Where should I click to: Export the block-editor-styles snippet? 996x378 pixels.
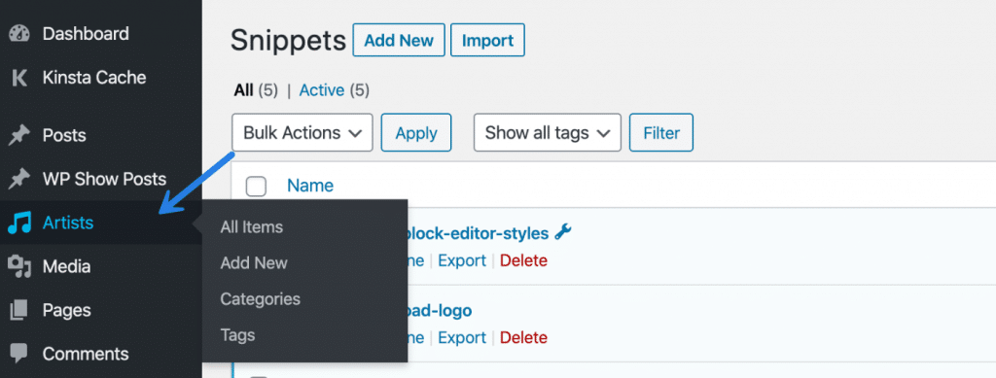462,260
